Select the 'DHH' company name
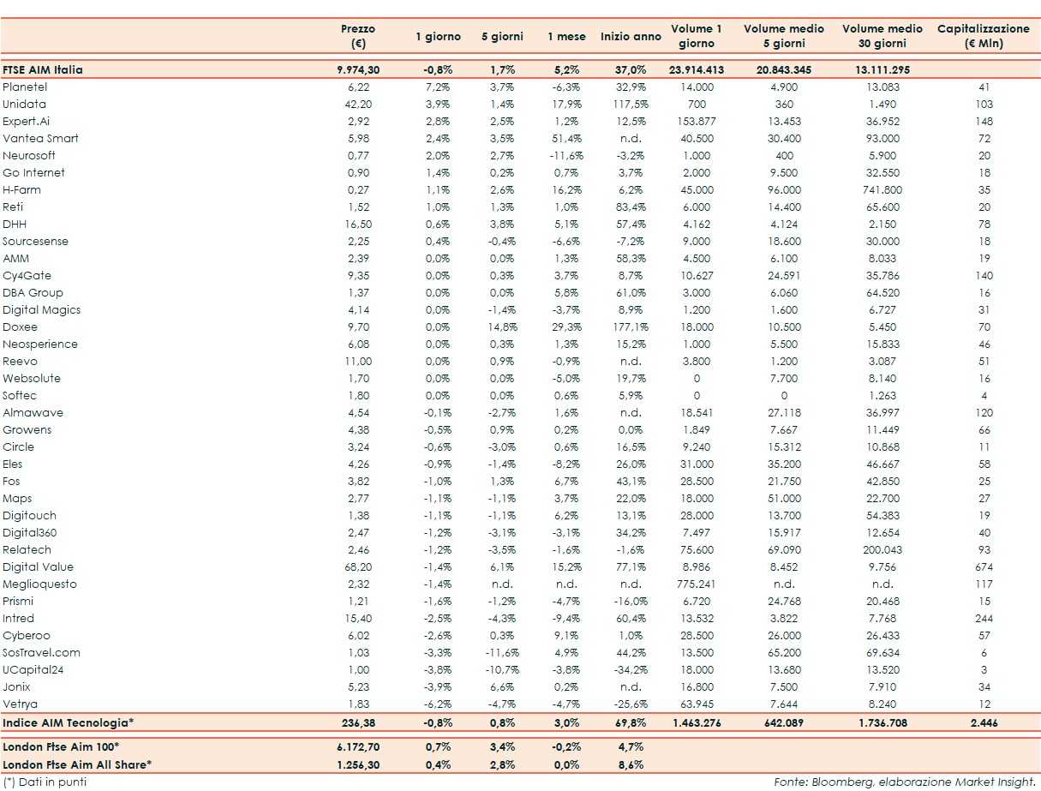 (15, 224)
